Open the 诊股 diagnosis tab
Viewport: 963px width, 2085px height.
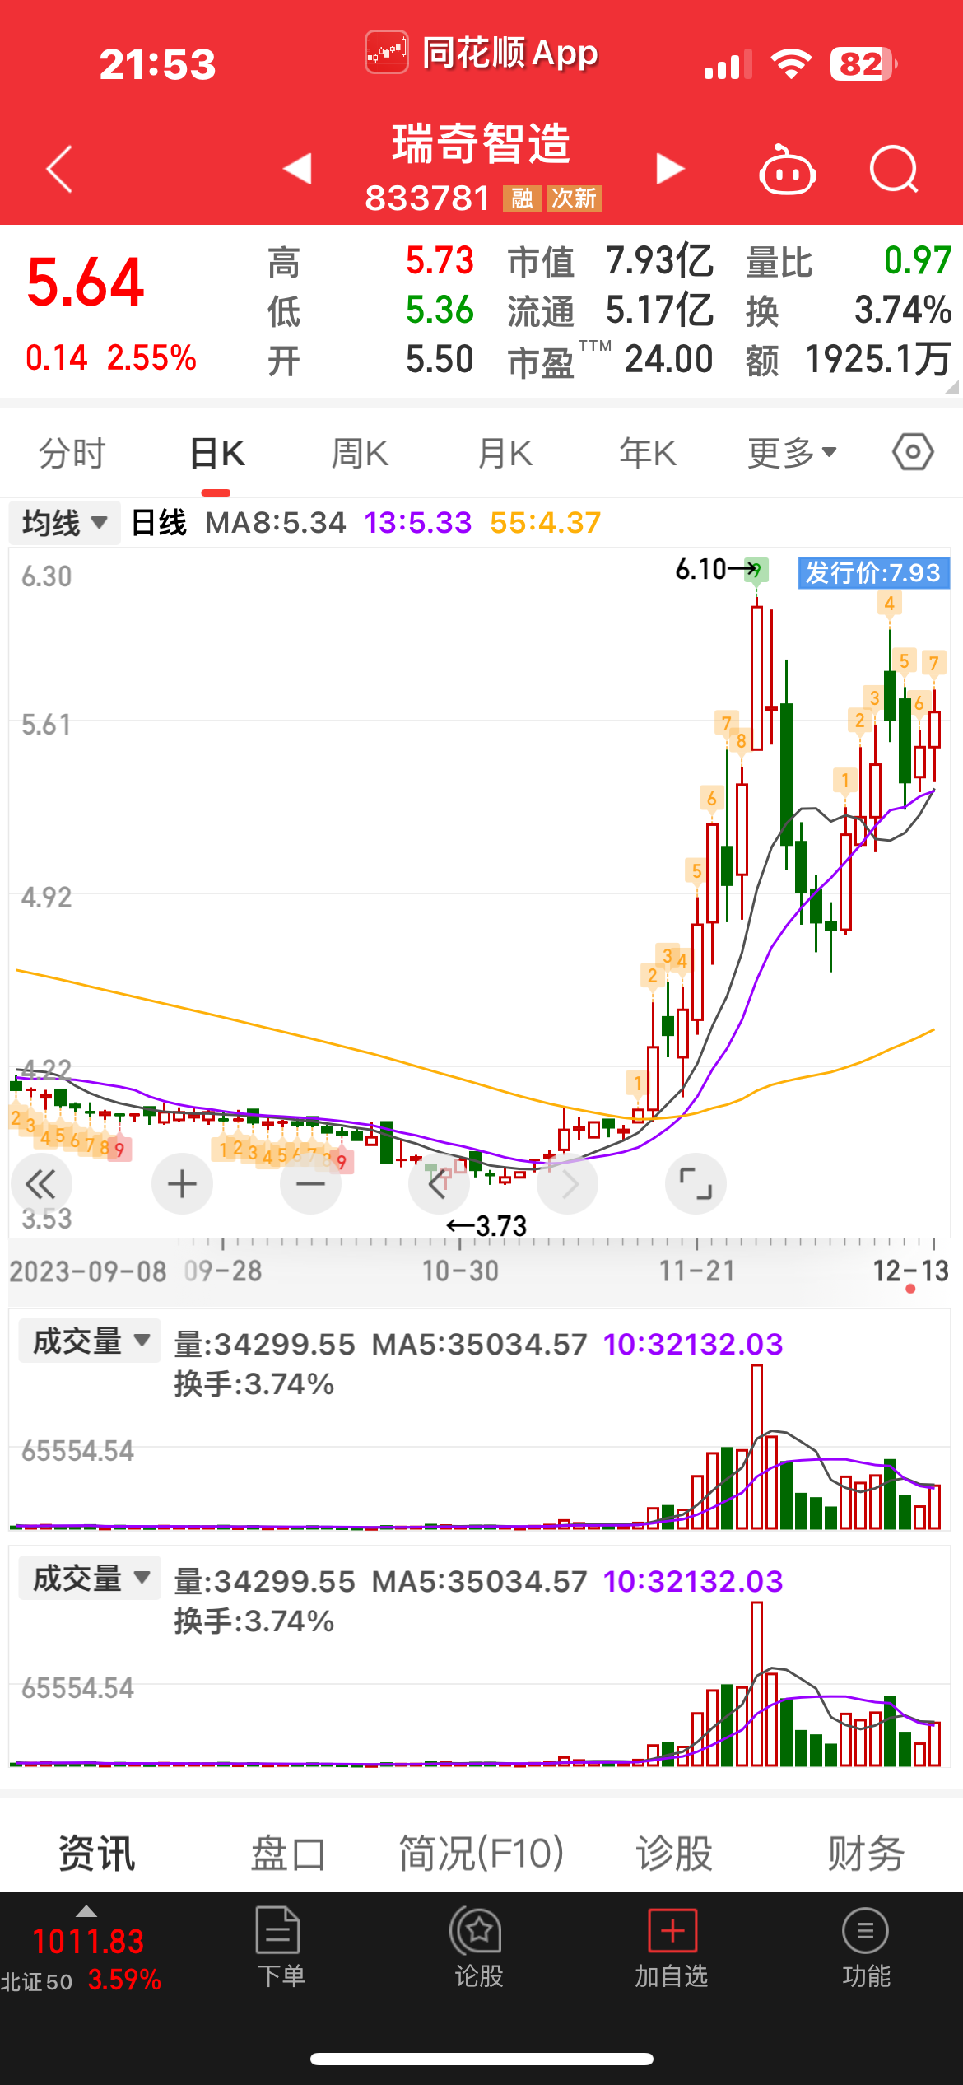click(674, 1854)
